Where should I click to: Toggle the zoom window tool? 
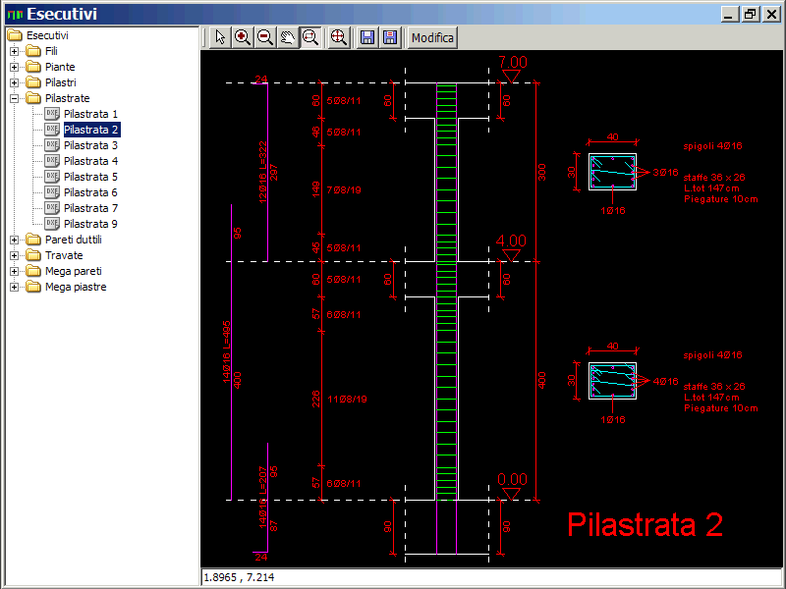coord(310,37)
